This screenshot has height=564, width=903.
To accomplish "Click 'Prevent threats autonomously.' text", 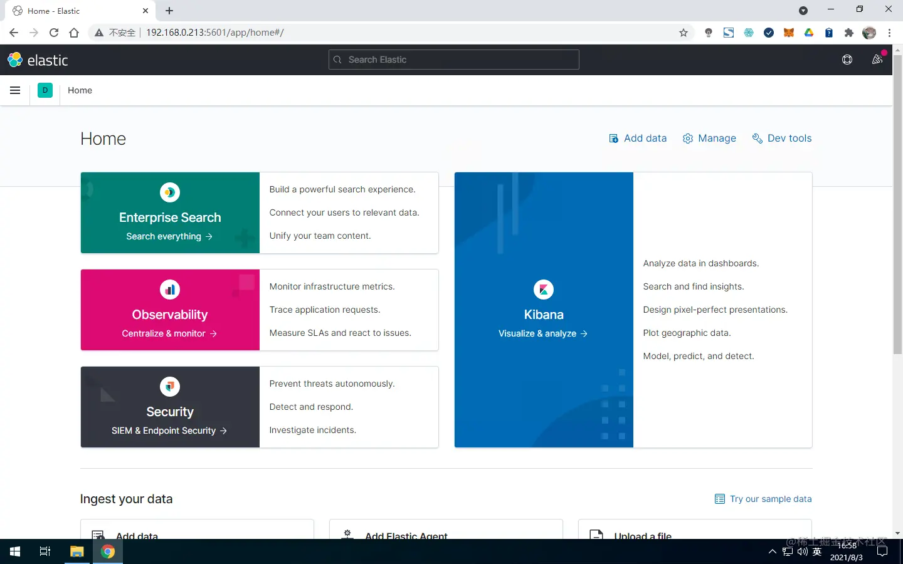I will coord(332,384).
